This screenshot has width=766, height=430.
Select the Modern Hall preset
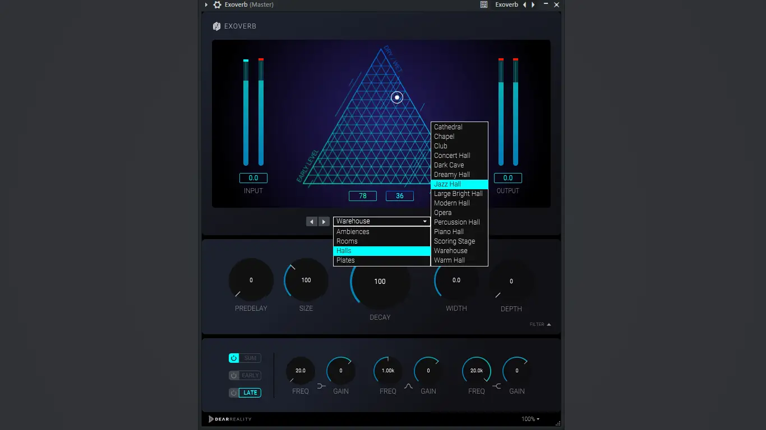click(x=459, y=203)
